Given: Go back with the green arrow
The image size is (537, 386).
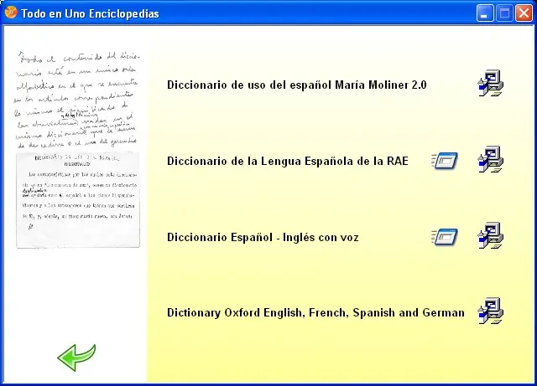Looking at the screenshot, I should pos(76,358).
